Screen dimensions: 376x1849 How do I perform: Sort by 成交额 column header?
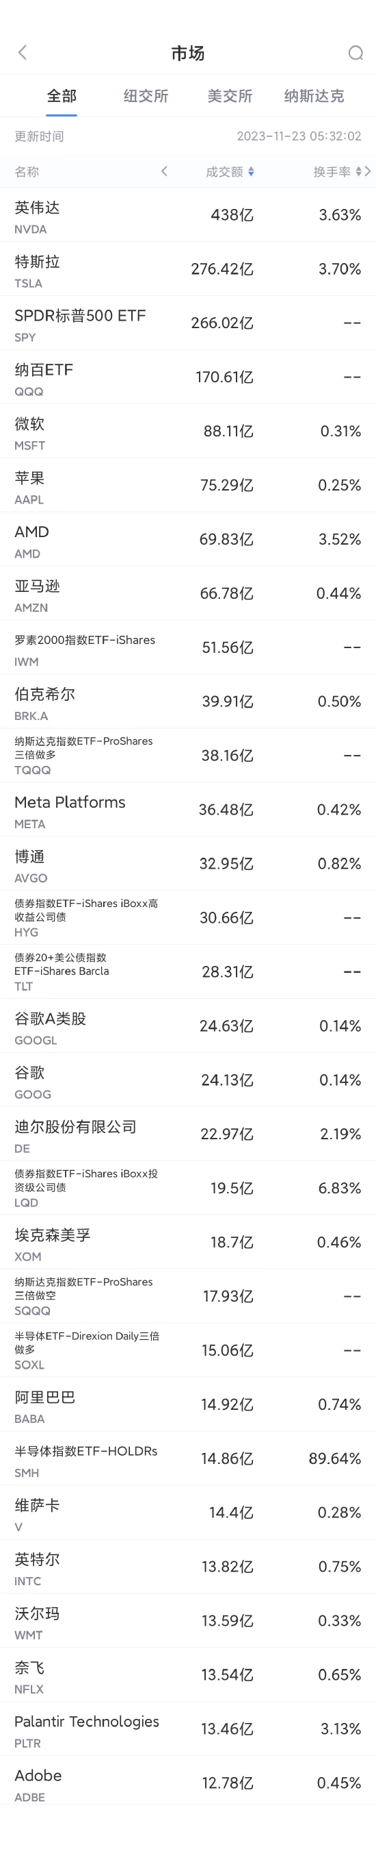point(224,171)
